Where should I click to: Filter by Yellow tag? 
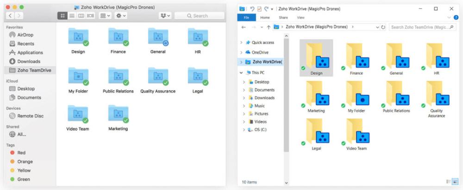20,170
